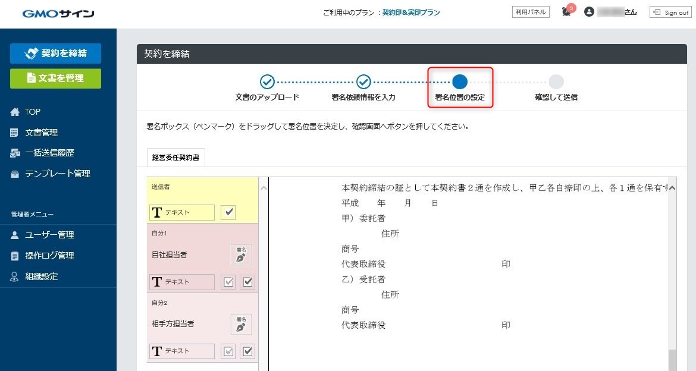
Task: Select the 相手方担当者 signature pen icon
Action: point(241,325)
